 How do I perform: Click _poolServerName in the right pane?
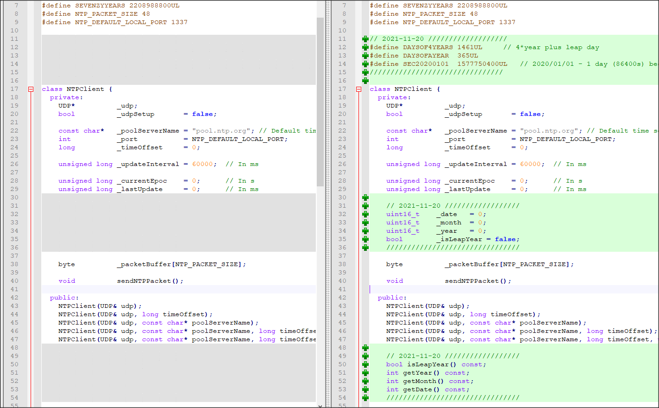coord(476,131)
